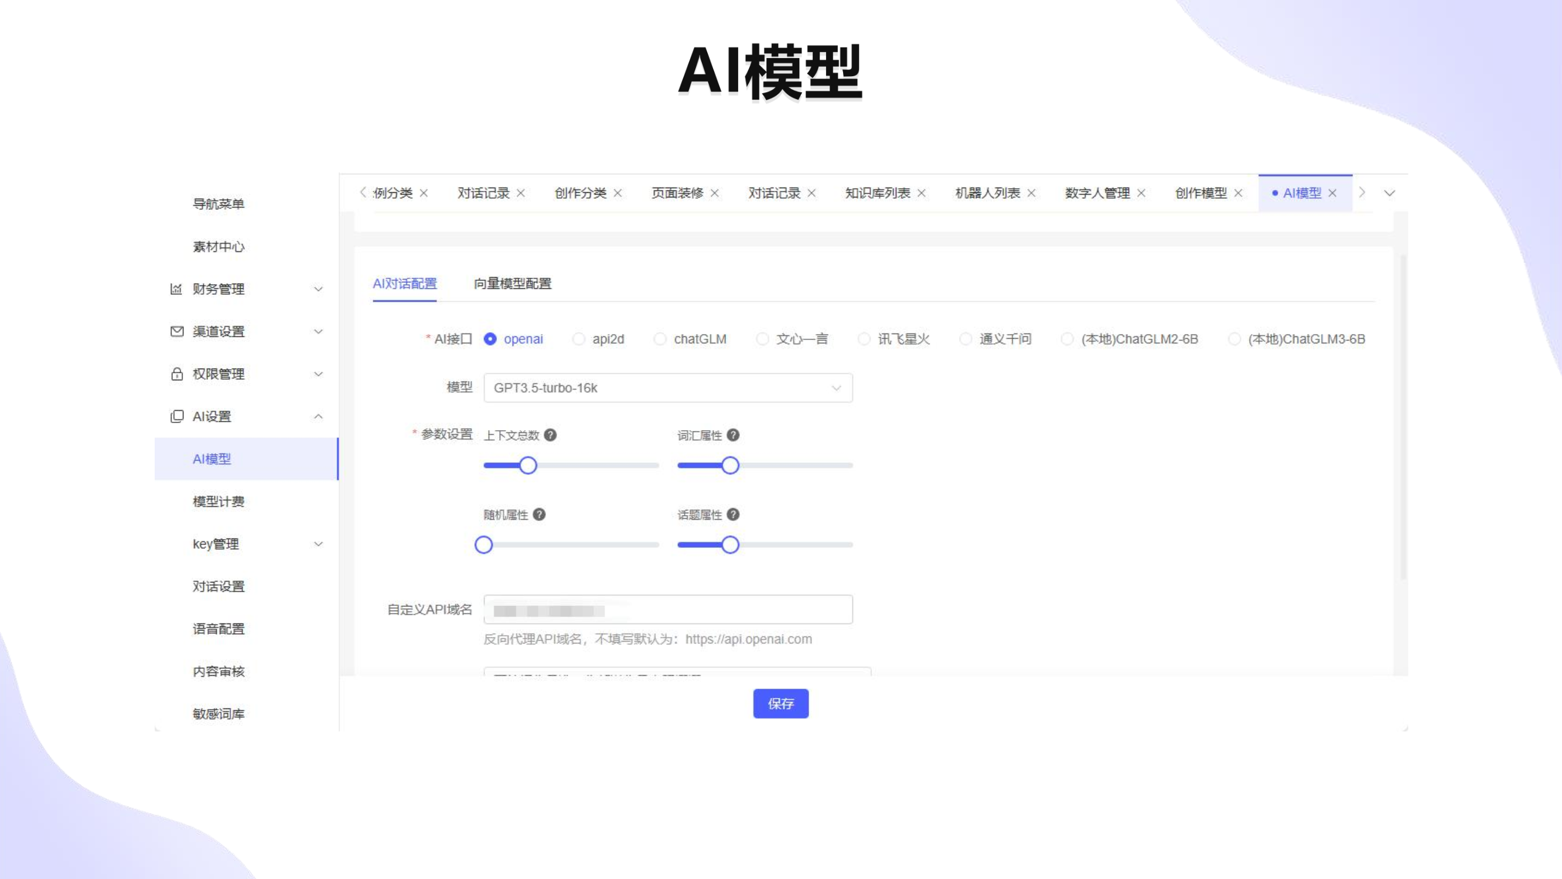Close the 创作模型 tab

(1238, 193)
